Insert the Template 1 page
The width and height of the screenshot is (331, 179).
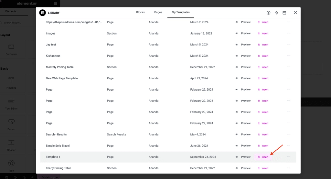click(x=263, y=157)
